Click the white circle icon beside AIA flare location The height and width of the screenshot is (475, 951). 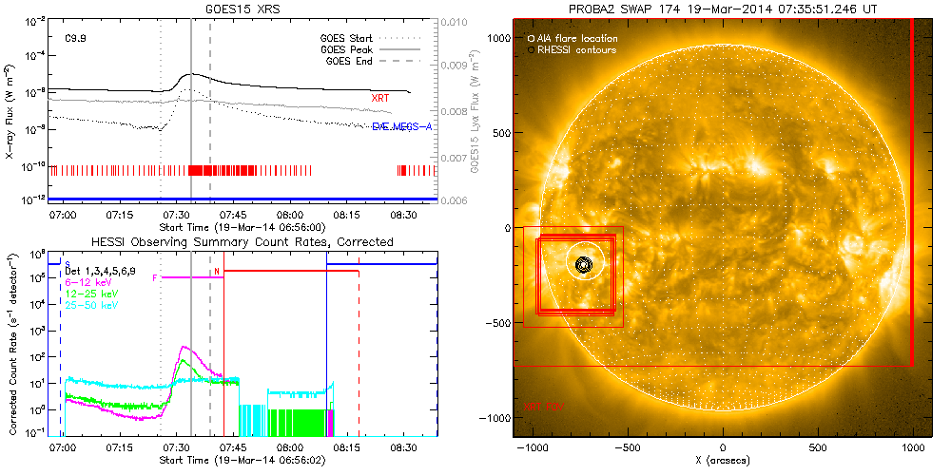(x=530, y=37)
